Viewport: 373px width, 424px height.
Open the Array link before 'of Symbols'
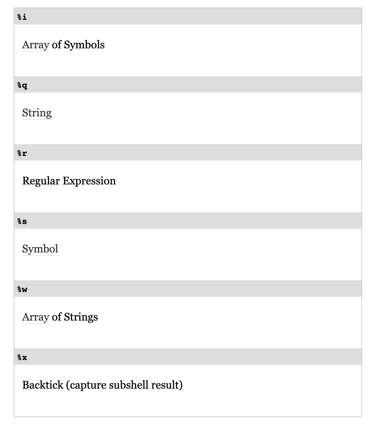coord(35,45)
